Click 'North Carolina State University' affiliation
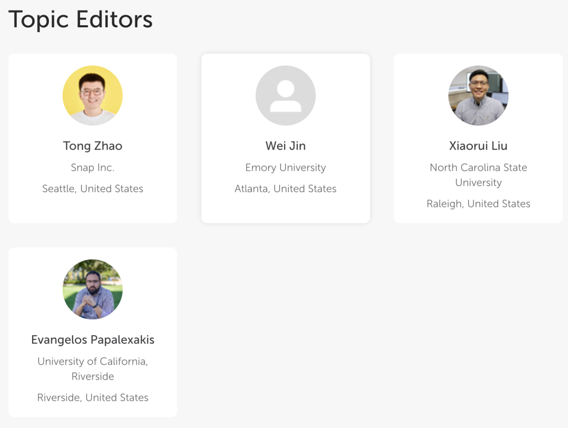The image size is (568, 428). tap(478, 175)
